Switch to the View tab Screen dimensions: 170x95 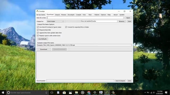(84, 15)
